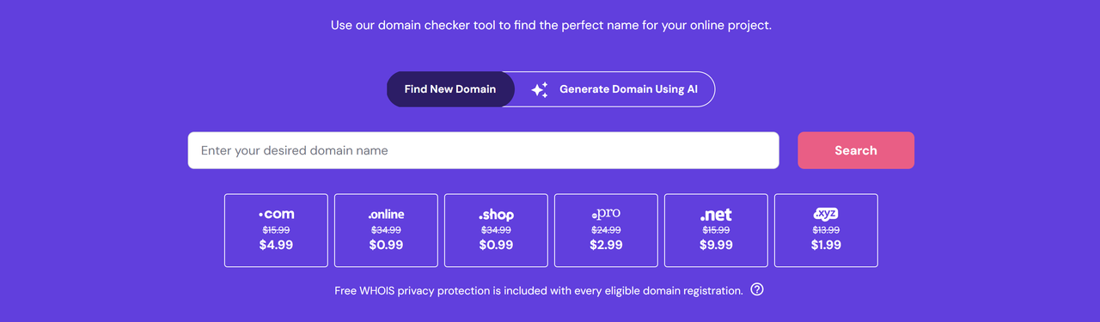This screenshot has width=1100, height=322.
Task: Focus the desired domain name input field
Action: [x=483, y=150]
